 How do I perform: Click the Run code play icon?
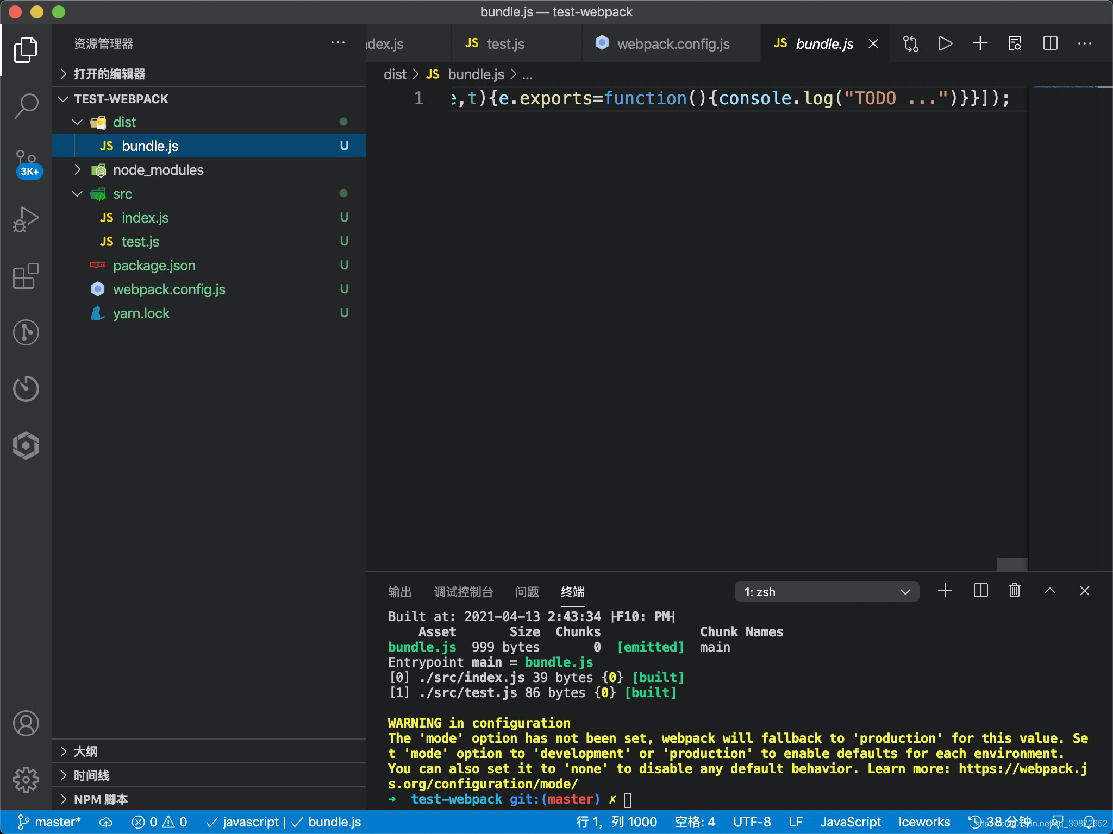pos(946,43)
